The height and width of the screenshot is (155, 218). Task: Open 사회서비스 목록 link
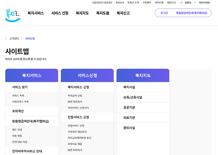pyautogui.click(x=20, y=102)
